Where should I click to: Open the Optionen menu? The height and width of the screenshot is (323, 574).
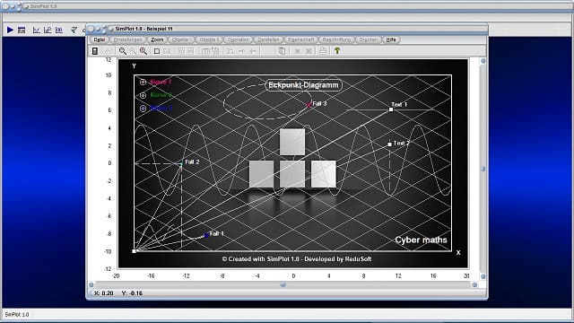tap(238, 39)
